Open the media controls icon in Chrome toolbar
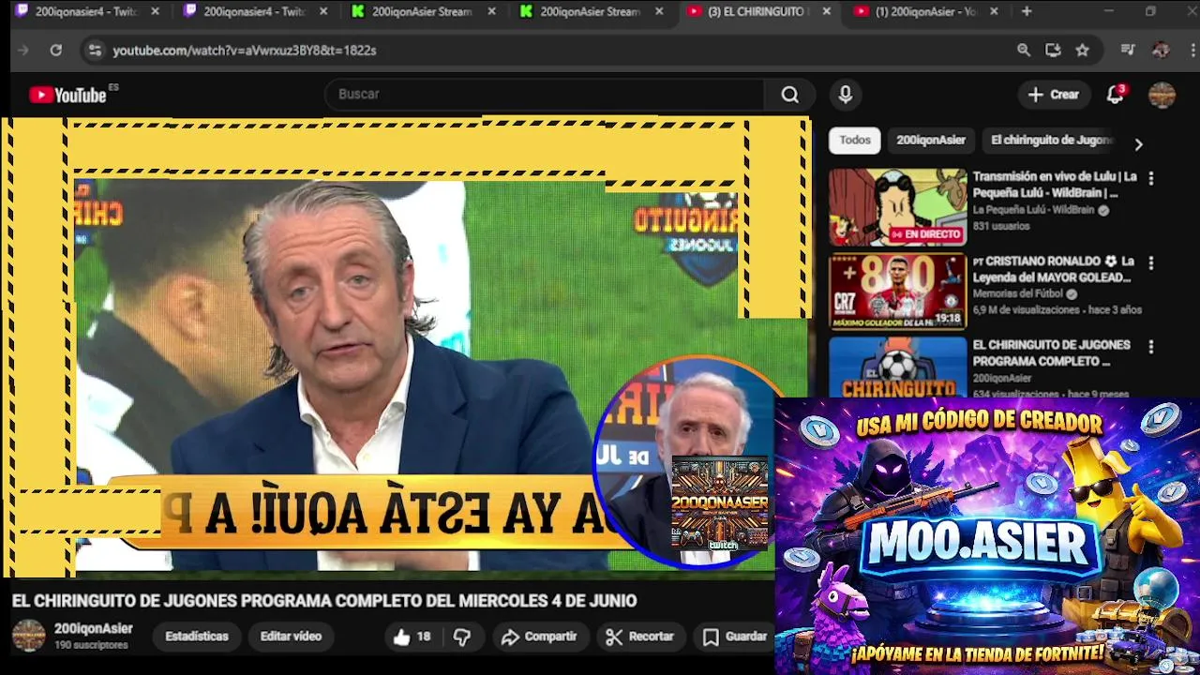The image size is (1200, 675). (x=1129, y=50)
